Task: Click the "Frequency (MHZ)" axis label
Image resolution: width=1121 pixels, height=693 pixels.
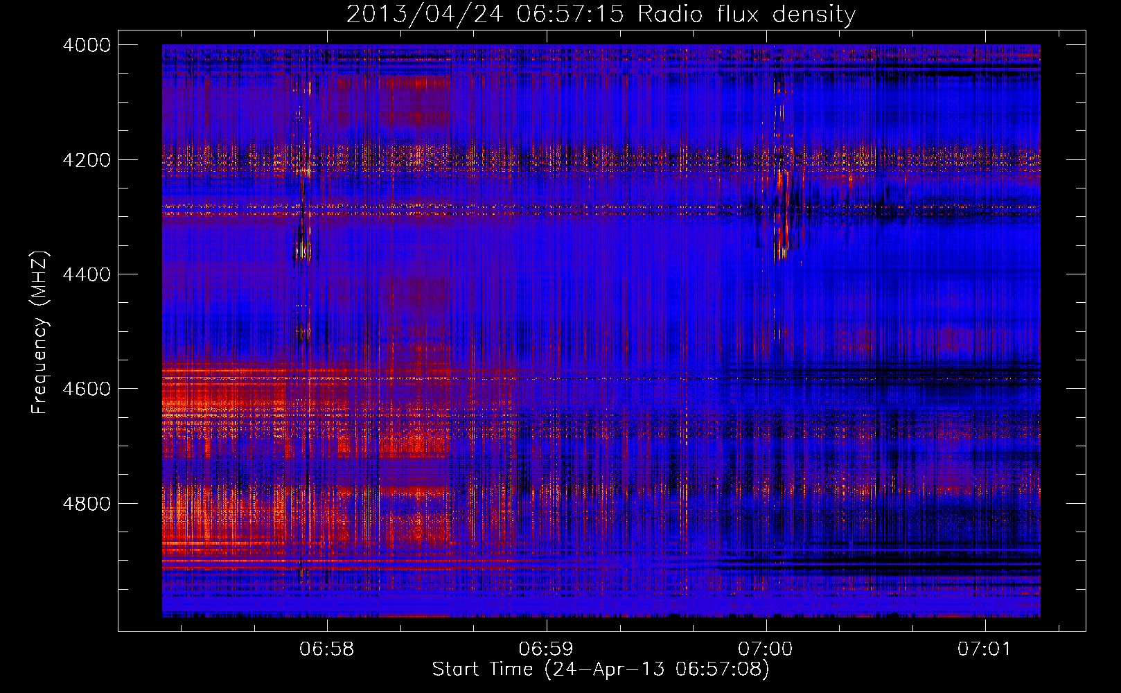Action: point(39,333)
